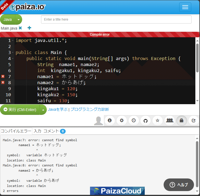
Task: Click the GitHub icon
Action: (145, 120)
